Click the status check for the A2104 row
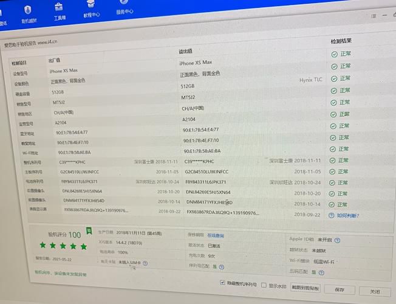Viewport: 396px width, 304px height. [x=333, y=114]
